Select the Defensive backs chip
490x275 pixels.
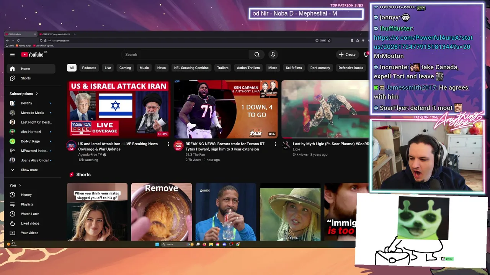(x=351, y=68)
